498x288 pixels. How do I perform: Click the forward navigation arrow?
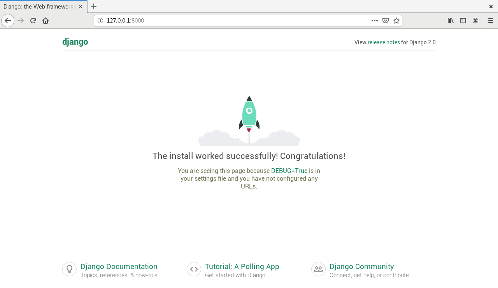[x=21, y=21]
